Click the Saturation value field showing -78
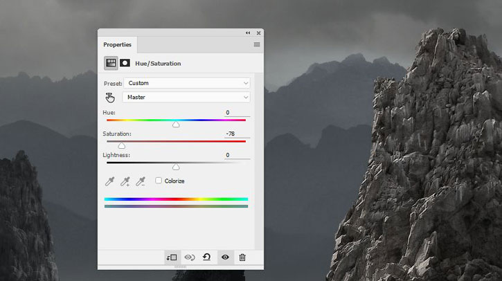Screen dimensions: 502x281 (237, 134)
